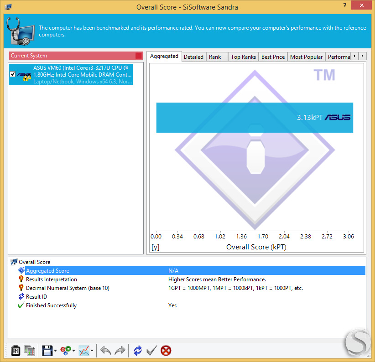Refresh results with the blue arrows icon
Image resolution: width=375 pixels, height=362 pixels.
pos(137,351)
